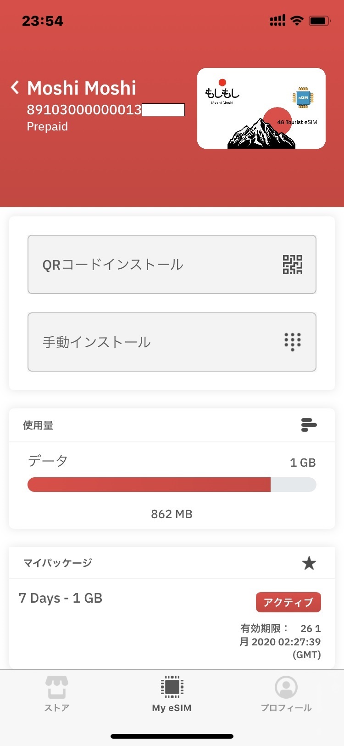Viewport: 344px width, 746px height.
Task: Tap the QR code icon
Action: [x=292, y=265]
